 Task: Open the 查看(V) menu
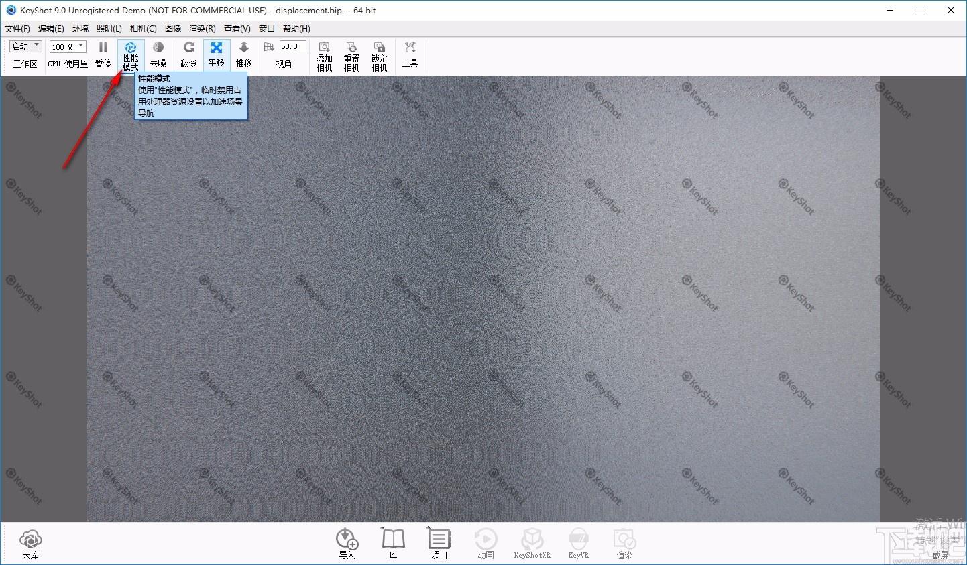(x=237, y=28)
